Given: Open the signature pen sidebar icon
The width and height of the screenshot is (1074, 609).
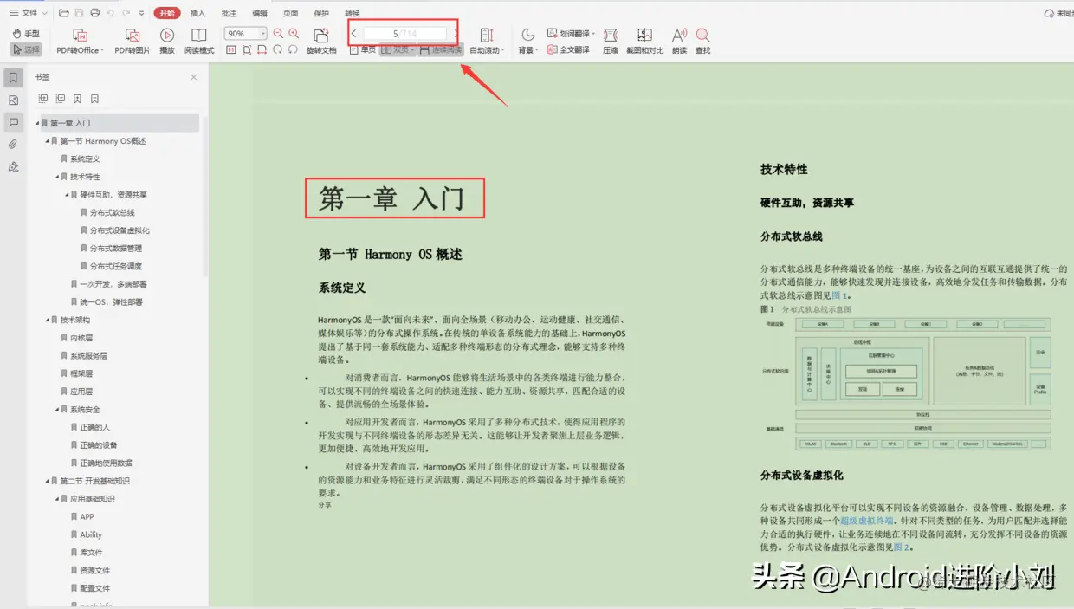Looking at the screenshot, I should pos(13,166).
